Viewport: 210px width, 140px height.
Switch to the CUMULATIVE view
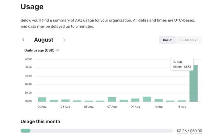pos(189,40)
